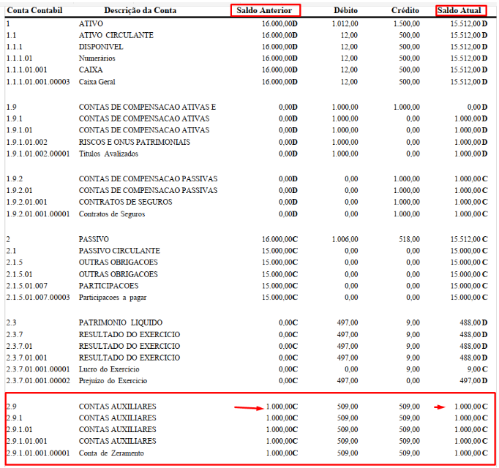Click PASSIVO saldo atual value 15.512,00 C
The width and height of the screenshot is (499, 468).
tap(469, 239)
